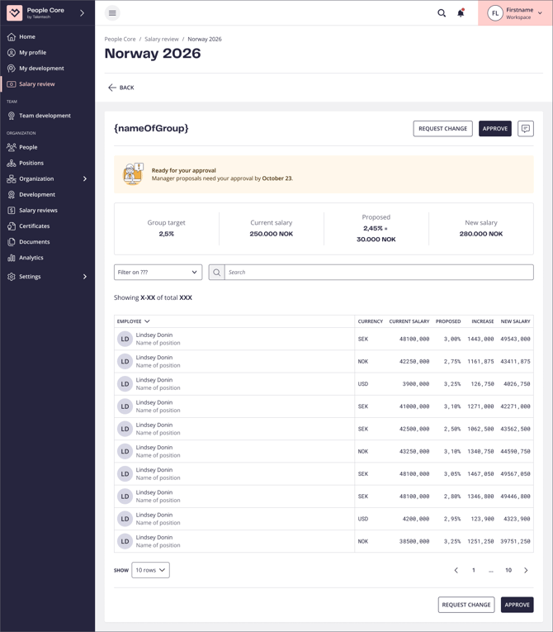Image resolution: width=553 pixels, height=632 pixels.
Task: Click the back arrow icon
Action: click(112, 88)
